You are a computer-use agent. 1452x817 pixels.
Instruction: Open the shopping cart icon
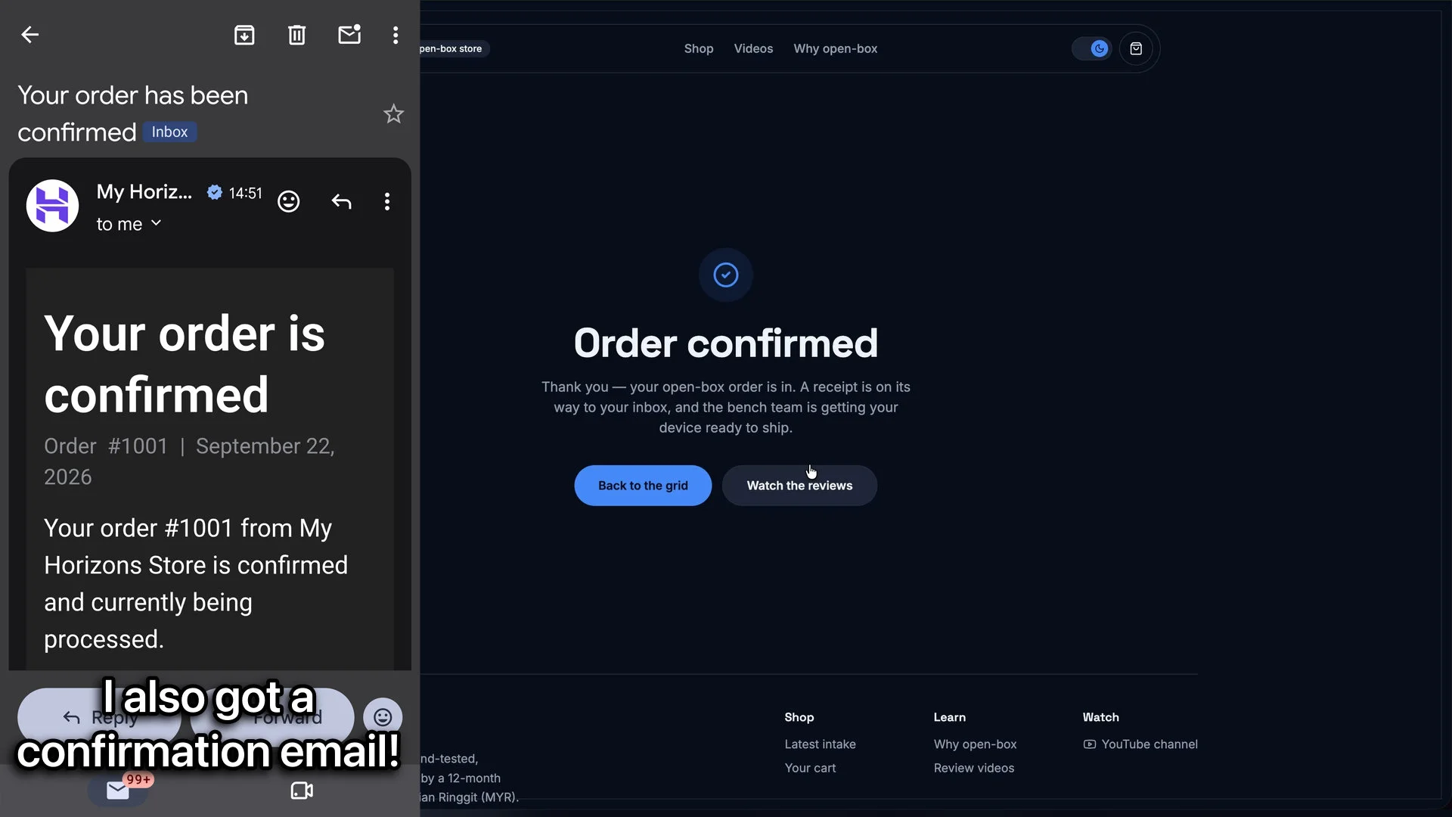coord(1136,48)
